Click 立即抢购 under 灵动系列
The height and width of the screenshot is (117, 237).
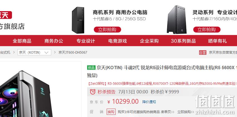(207, 29)
